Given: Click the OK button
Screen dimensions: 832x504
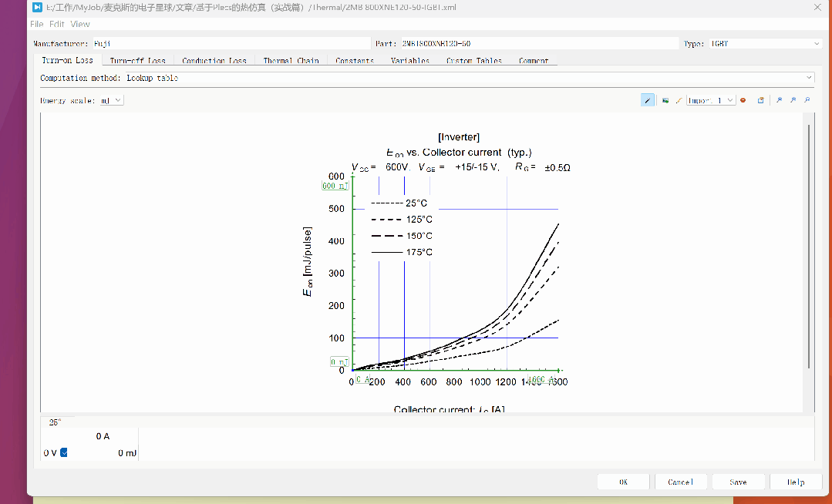Looking at the screenshot, I should pyautogui.click(x=624, y=482).
